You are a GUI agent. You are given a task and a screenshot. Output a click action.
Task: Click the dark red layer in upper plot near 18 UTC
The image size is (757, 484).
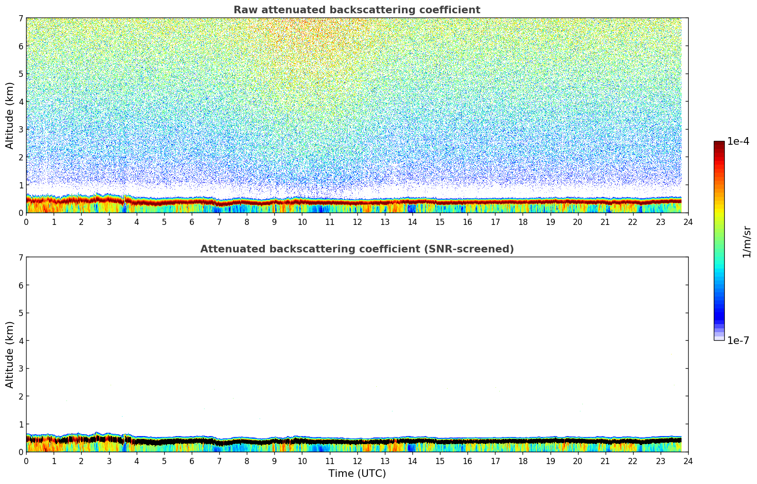pyautogui.click(x=523, y=202)
